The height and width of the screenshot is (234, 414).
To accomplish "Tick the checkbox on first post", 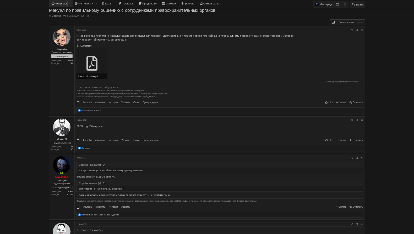I will pyautogui.click(x=78, y=103).
